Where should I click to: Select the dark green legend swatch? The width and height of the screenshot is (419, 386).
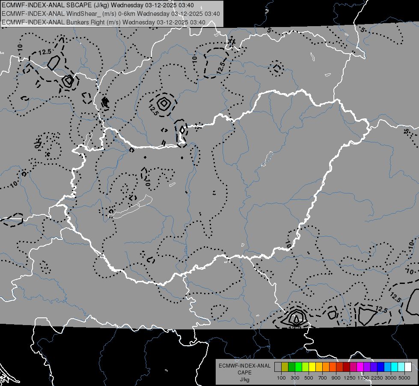[291, 367]
